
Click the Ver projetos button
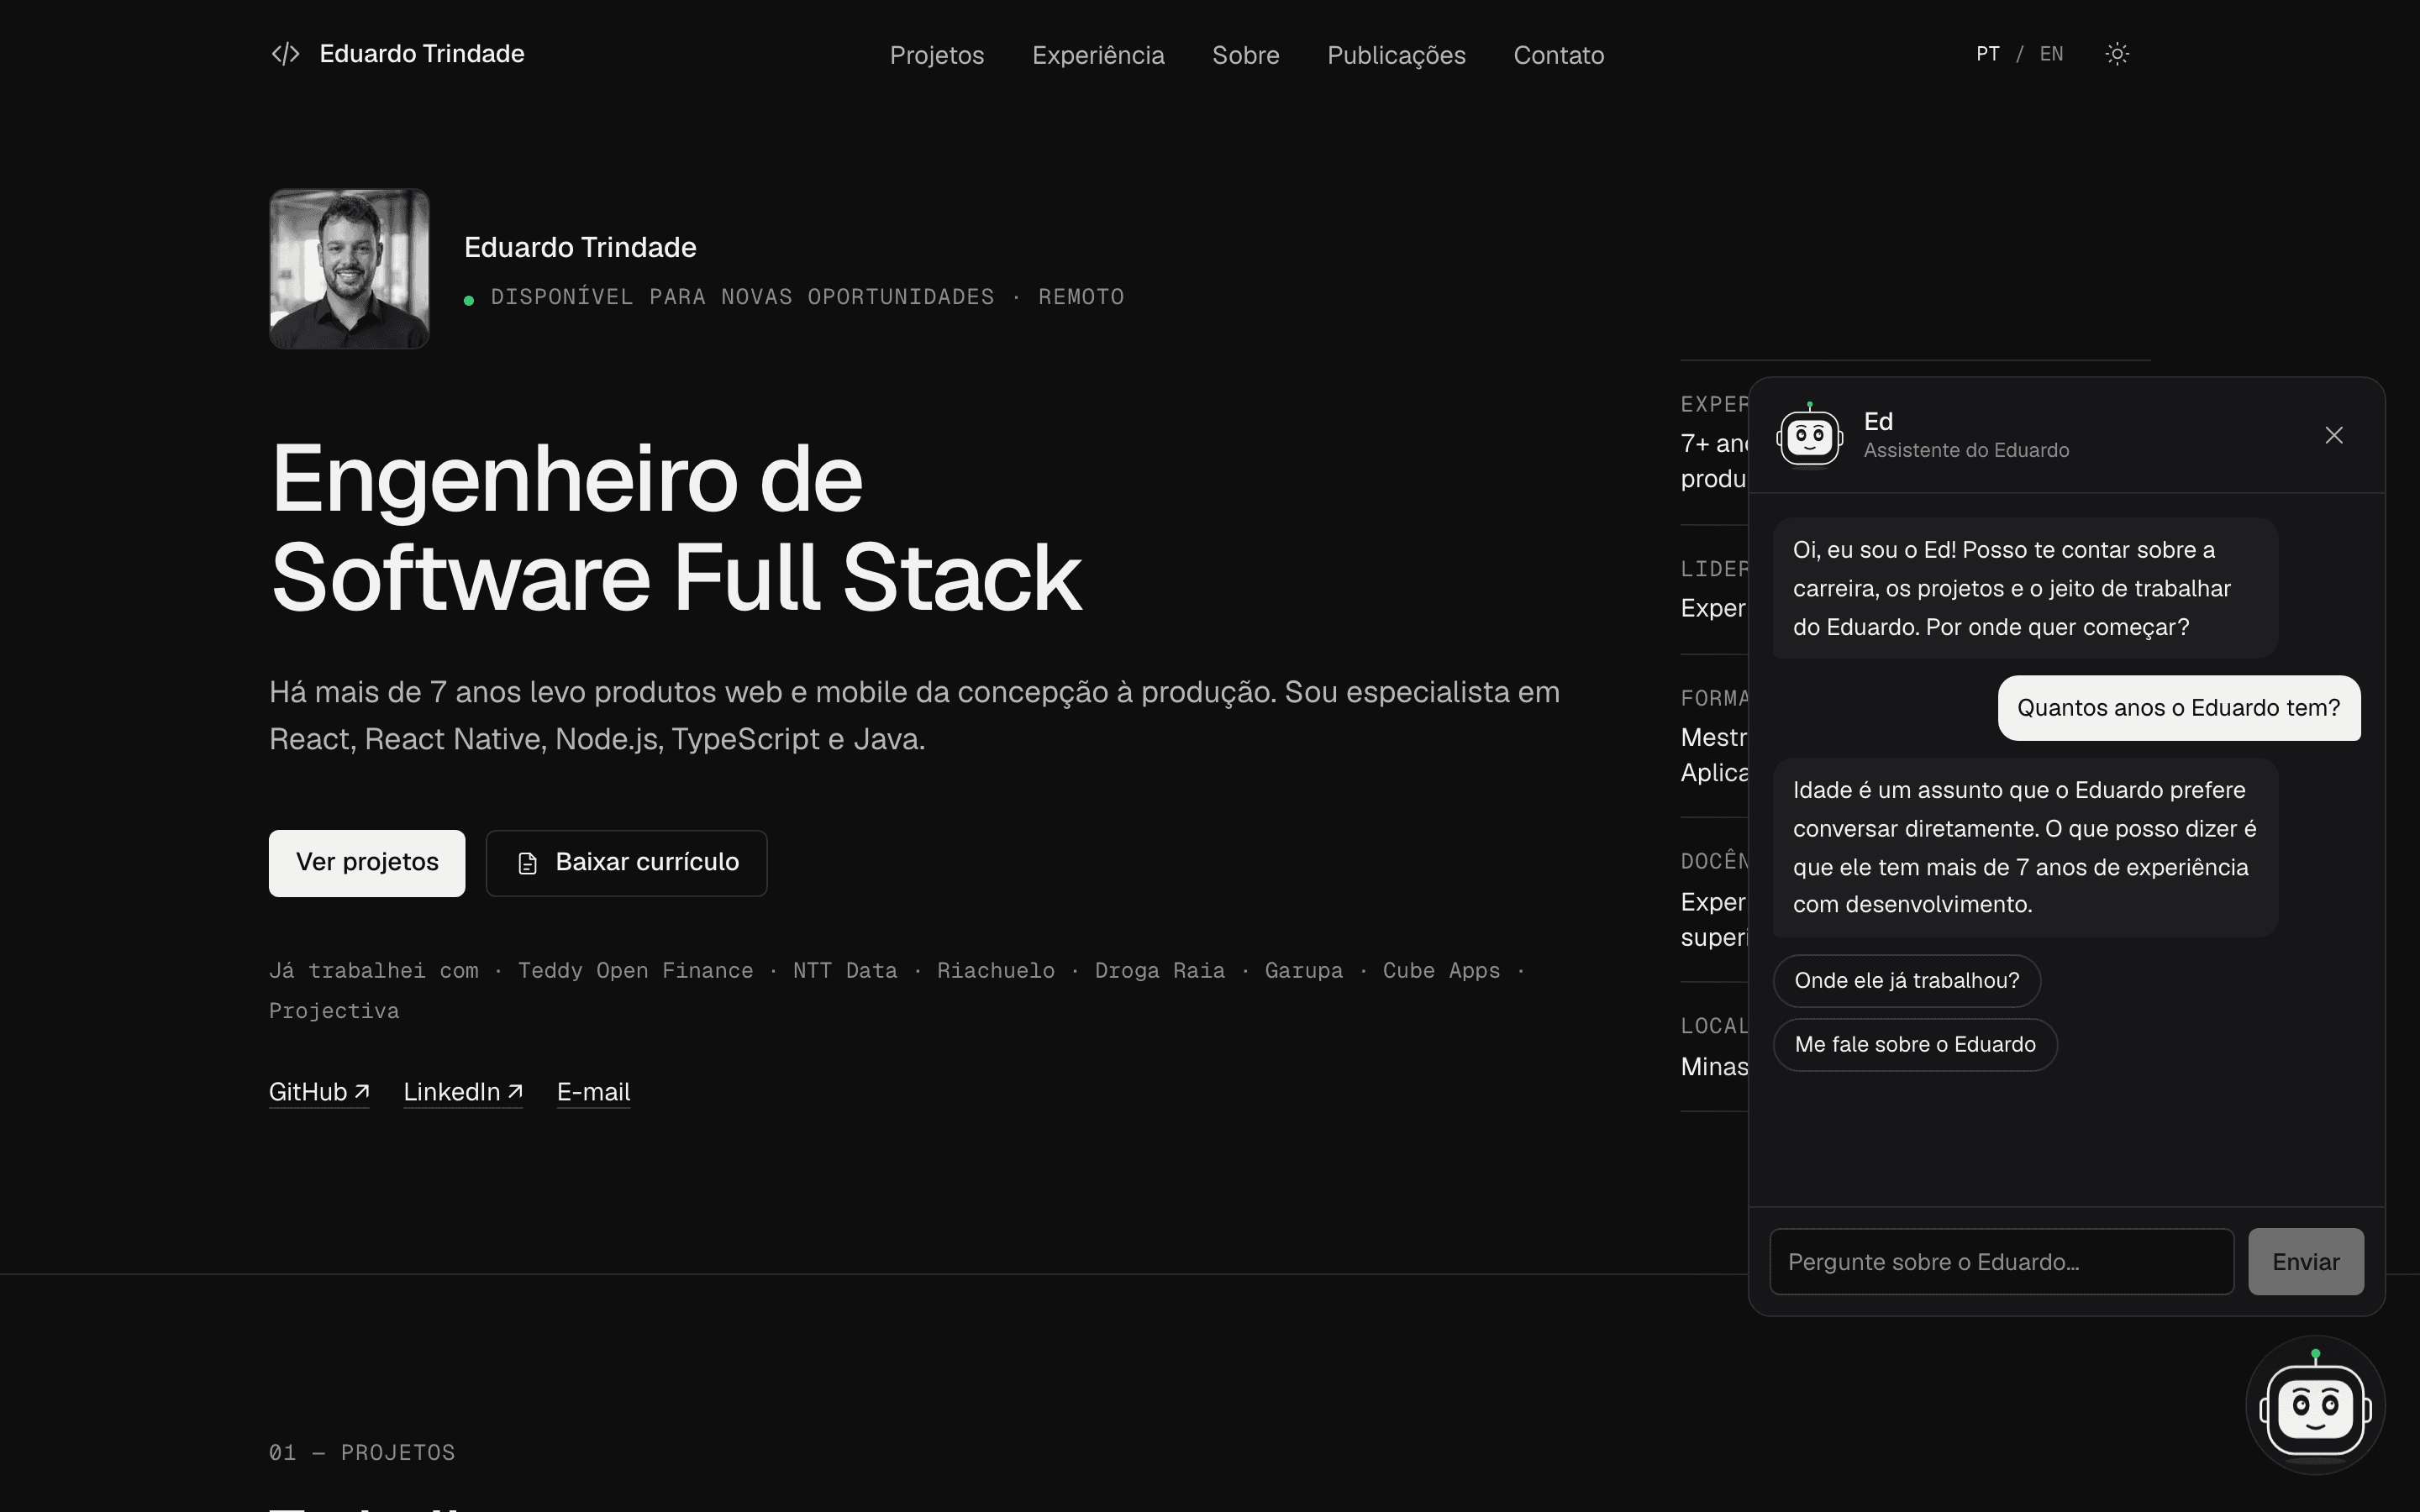pos(367,863)
